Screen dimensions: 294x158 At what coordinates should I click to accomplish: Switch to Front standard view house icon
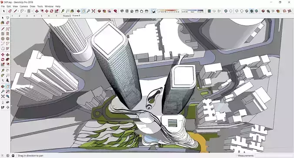click(132, 11)
